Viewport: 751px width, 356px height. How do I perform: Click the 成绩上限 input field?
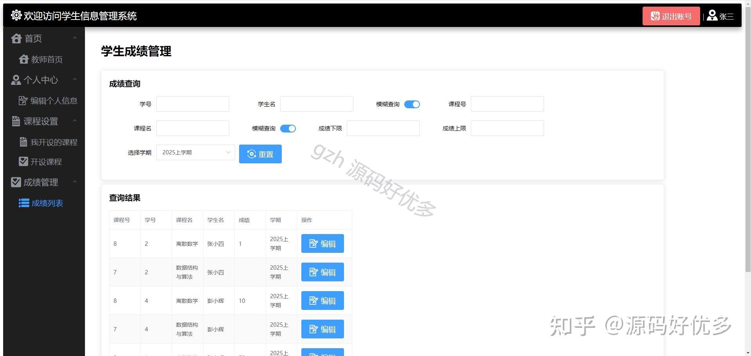[507, 128]
